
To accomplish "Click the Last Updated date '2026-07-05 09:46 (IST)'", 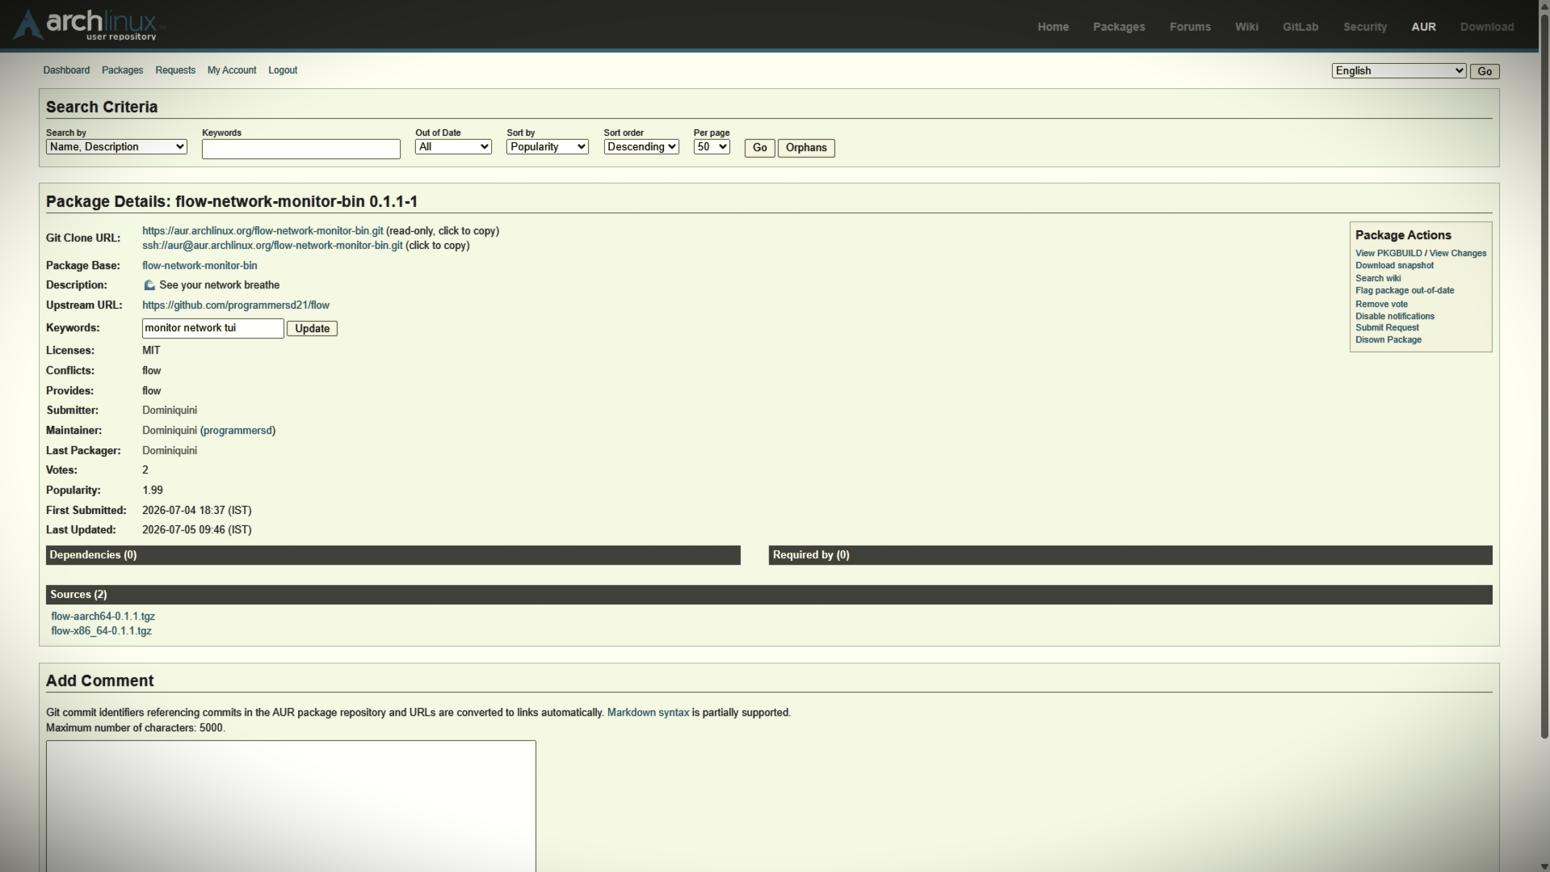I will tap(197, 530).
